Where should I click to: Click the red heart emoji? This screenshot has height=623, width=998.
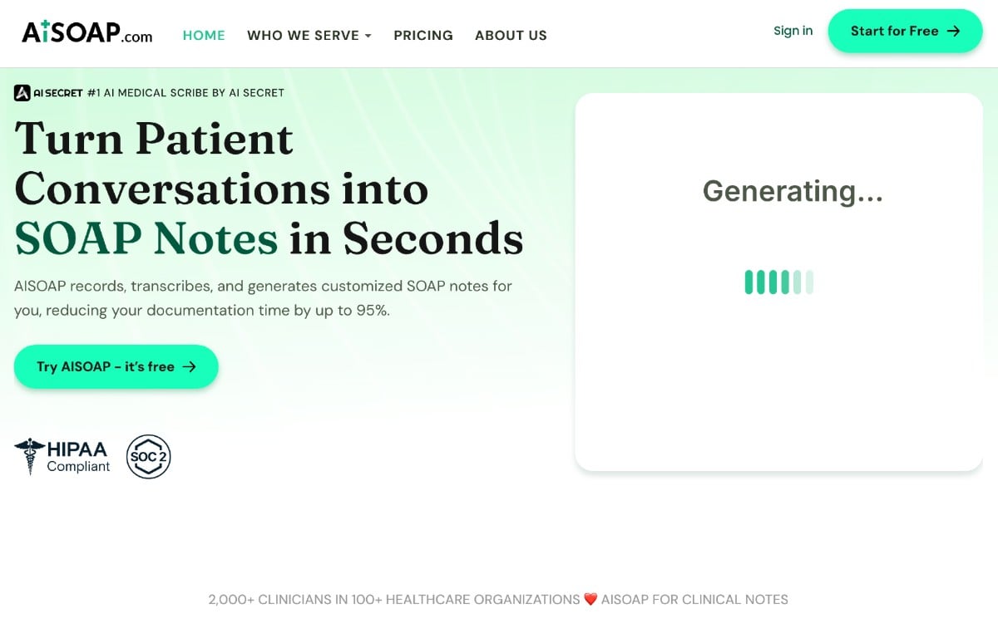pyautogui.click(x=590, y=599)
